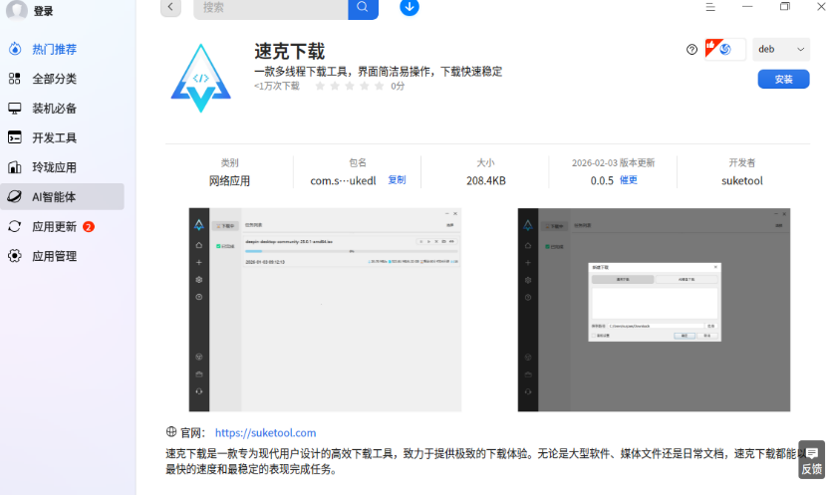Click the flame icon beside 热门推荐
This screenshot has height=495, width=828.
tap(15, 49)
